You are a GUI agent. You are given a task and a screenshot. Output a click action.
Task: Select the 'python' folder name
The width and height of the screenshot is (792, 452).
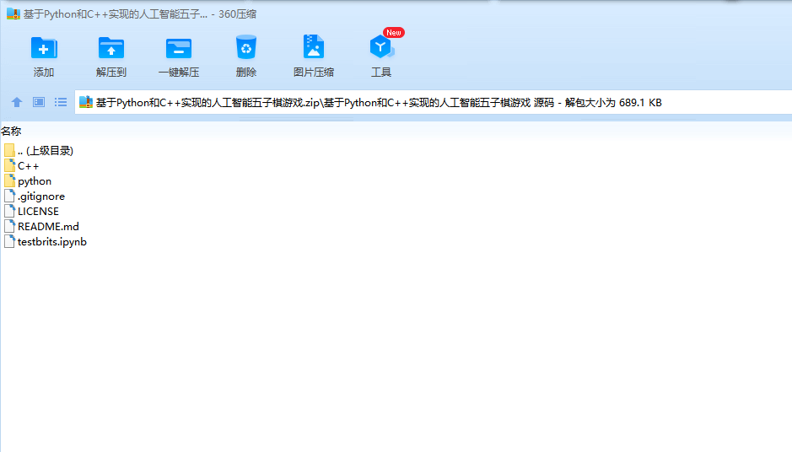point(35,181)
